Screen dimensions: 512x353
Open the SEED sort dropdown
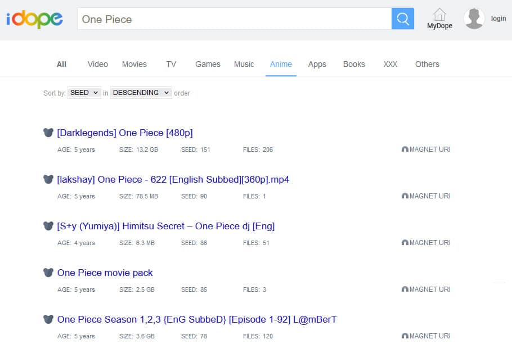[83, 92]
